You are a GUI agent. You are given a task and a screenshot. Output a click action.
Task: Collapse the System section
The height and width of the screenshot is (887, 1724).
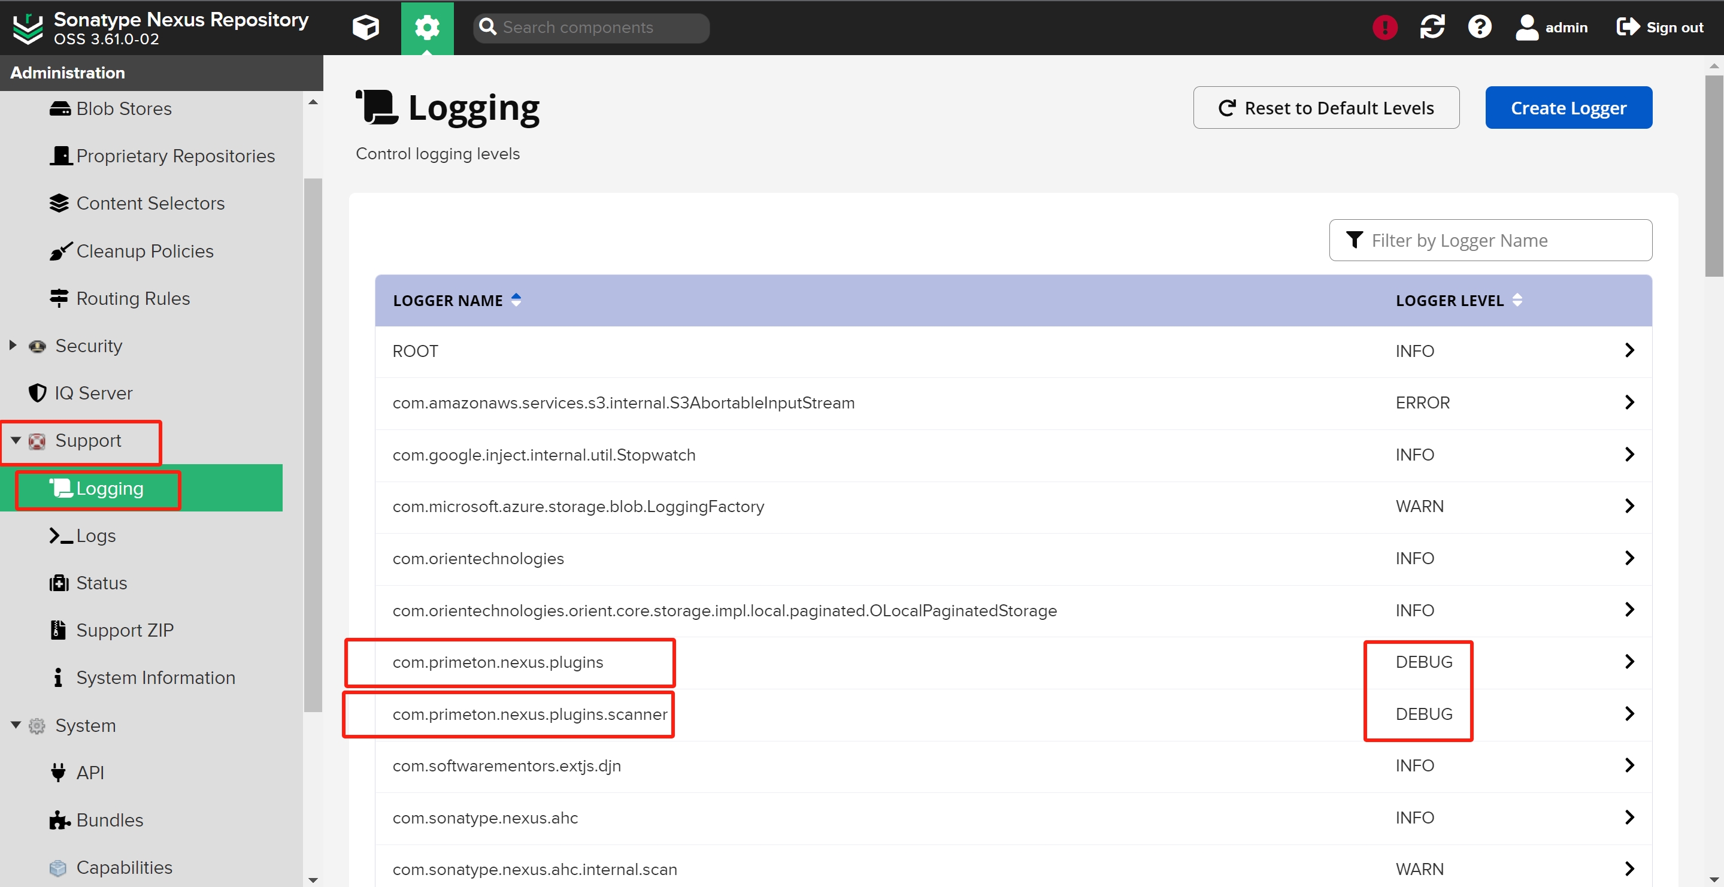point(15,725)
